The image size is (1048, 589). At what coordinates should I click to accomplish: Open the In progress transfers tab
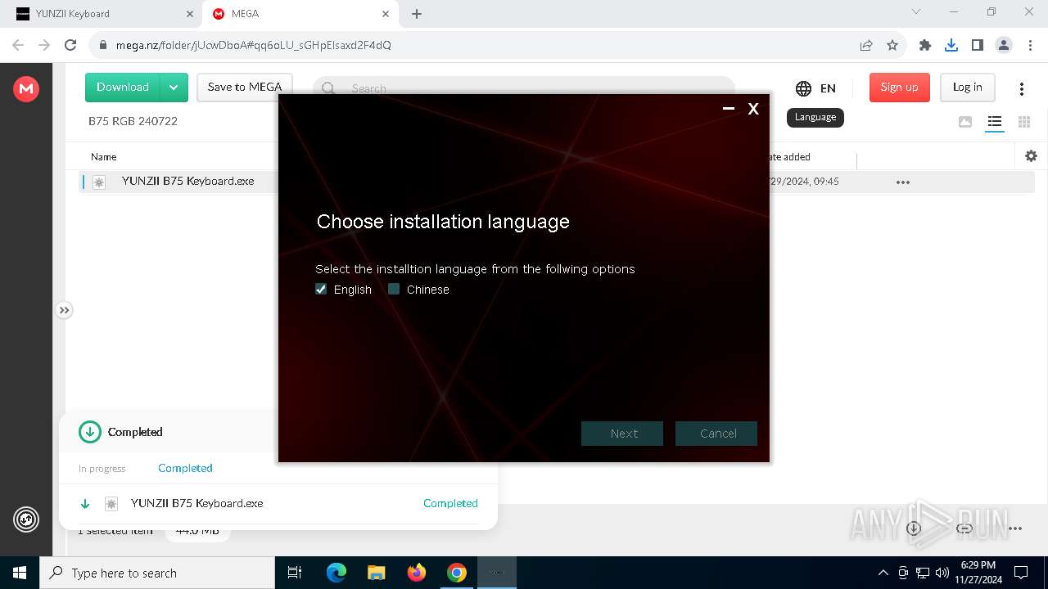pos(102,469)
